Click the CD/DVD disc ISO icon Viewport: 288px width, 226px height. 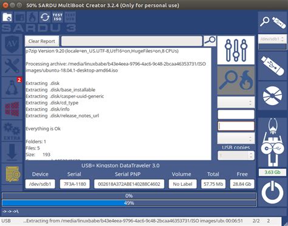(x=273, y=96)
